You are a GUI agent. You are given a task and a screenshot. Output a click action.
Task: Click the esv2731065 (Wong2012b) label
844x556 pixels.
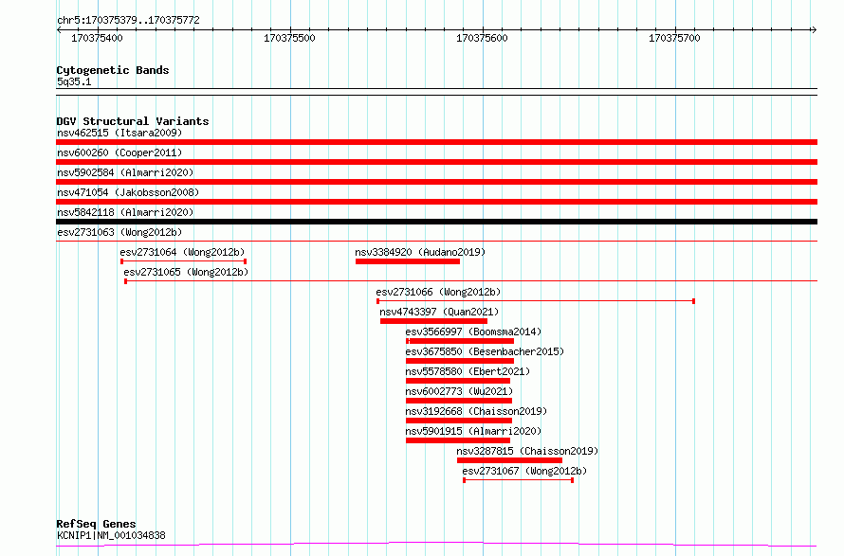[186, 272]
